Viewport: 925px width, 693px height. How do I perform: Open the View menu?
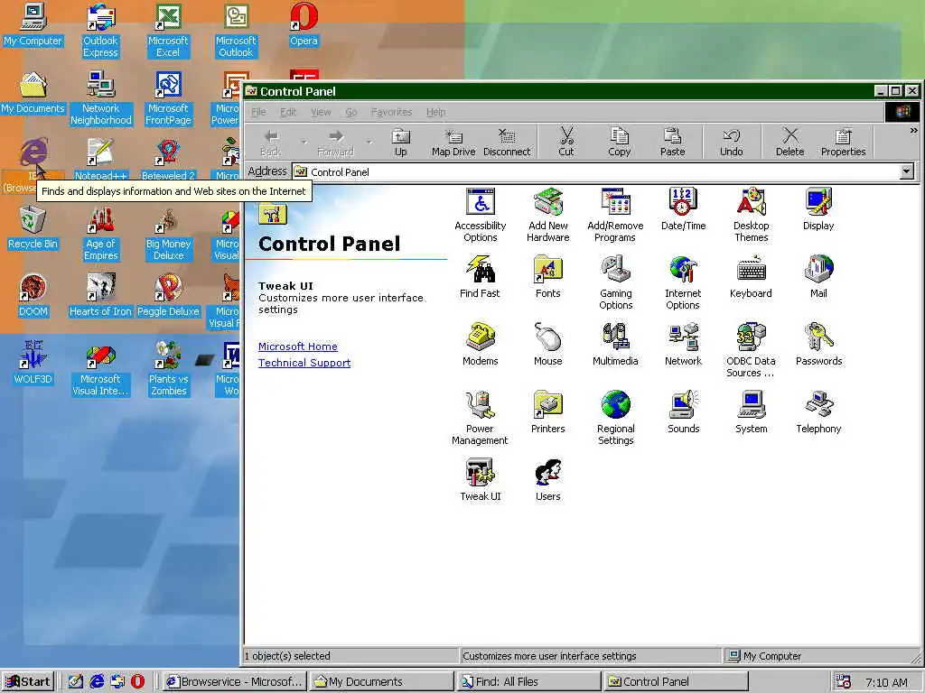tap(321, 112)
